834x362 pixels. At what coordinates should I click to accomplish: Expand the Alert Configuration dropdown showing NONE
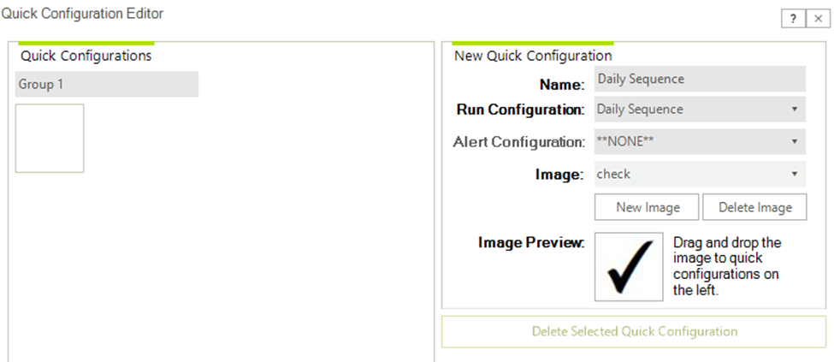[699, 141]
